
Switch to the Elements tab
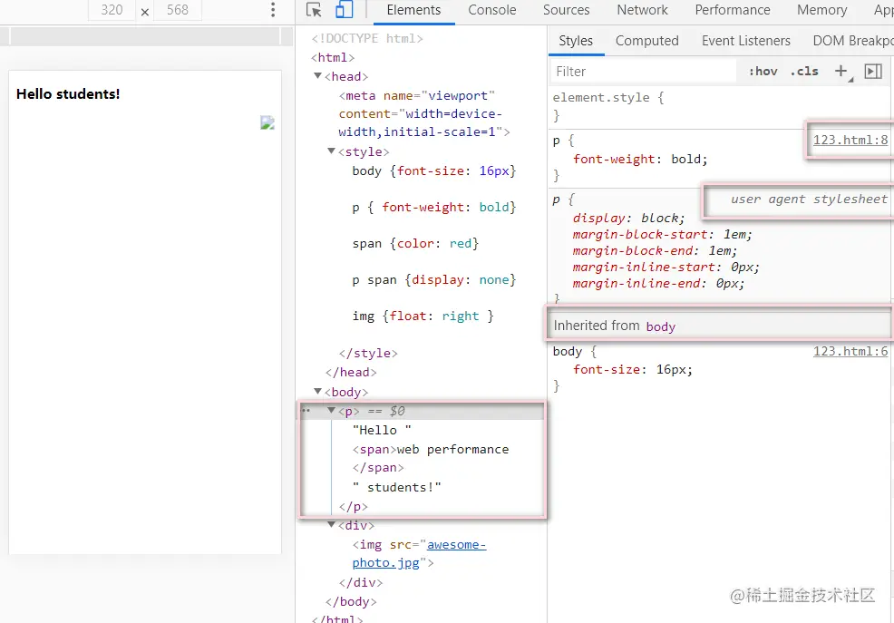pos(413,10)
